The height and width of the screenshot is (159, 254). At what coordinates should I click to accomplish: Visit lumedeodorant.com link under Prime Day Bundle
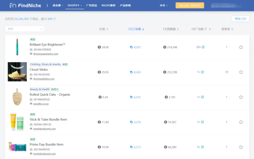[x=44, y=154]
